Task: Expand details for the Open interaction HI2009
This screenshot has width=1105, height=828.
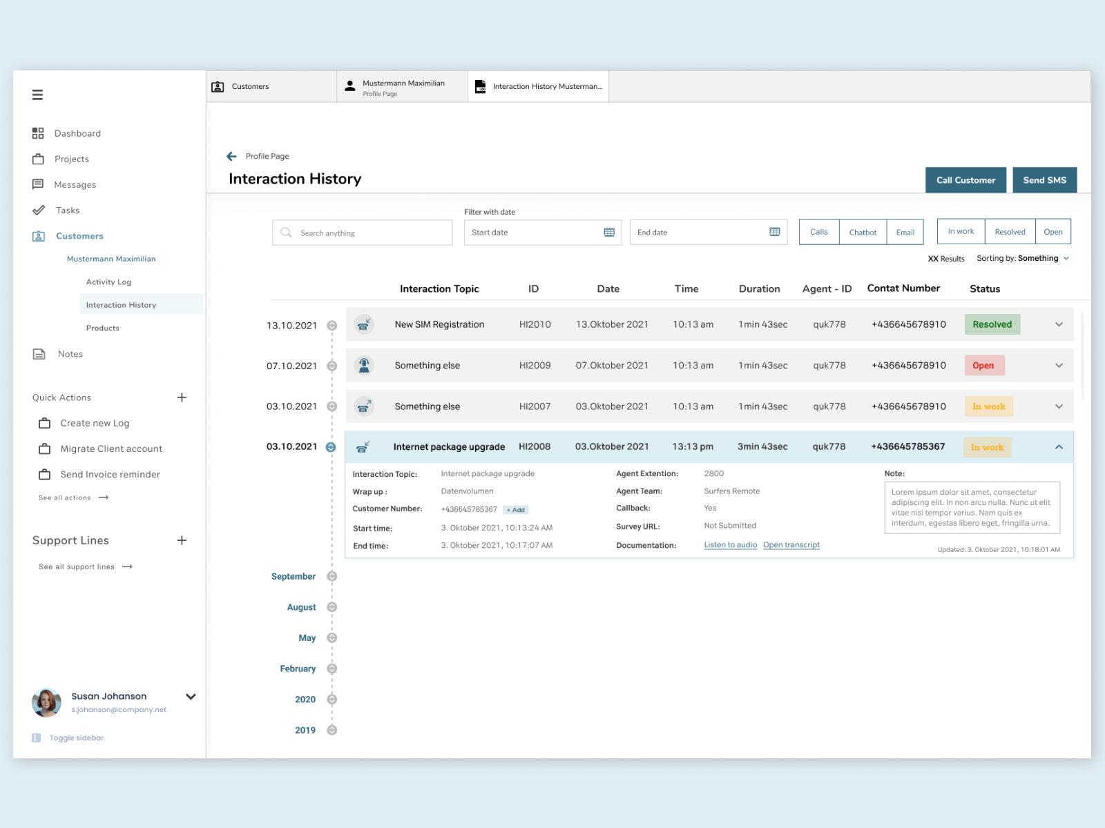Action: coord(1059,365)
